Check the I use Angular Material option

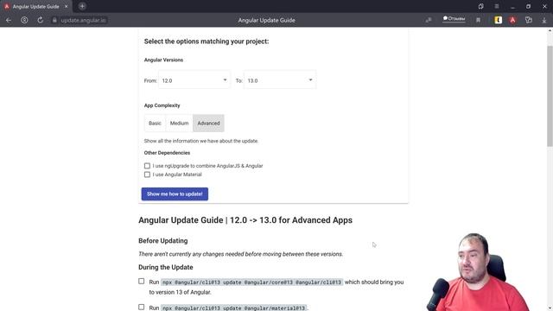(147, 175)
